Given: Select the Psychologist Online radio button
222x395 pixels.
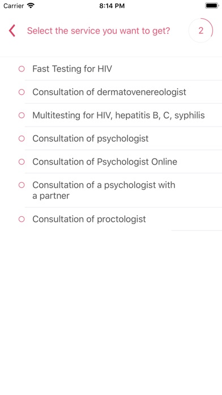Looking at the screenshot, I should (22, 162).
